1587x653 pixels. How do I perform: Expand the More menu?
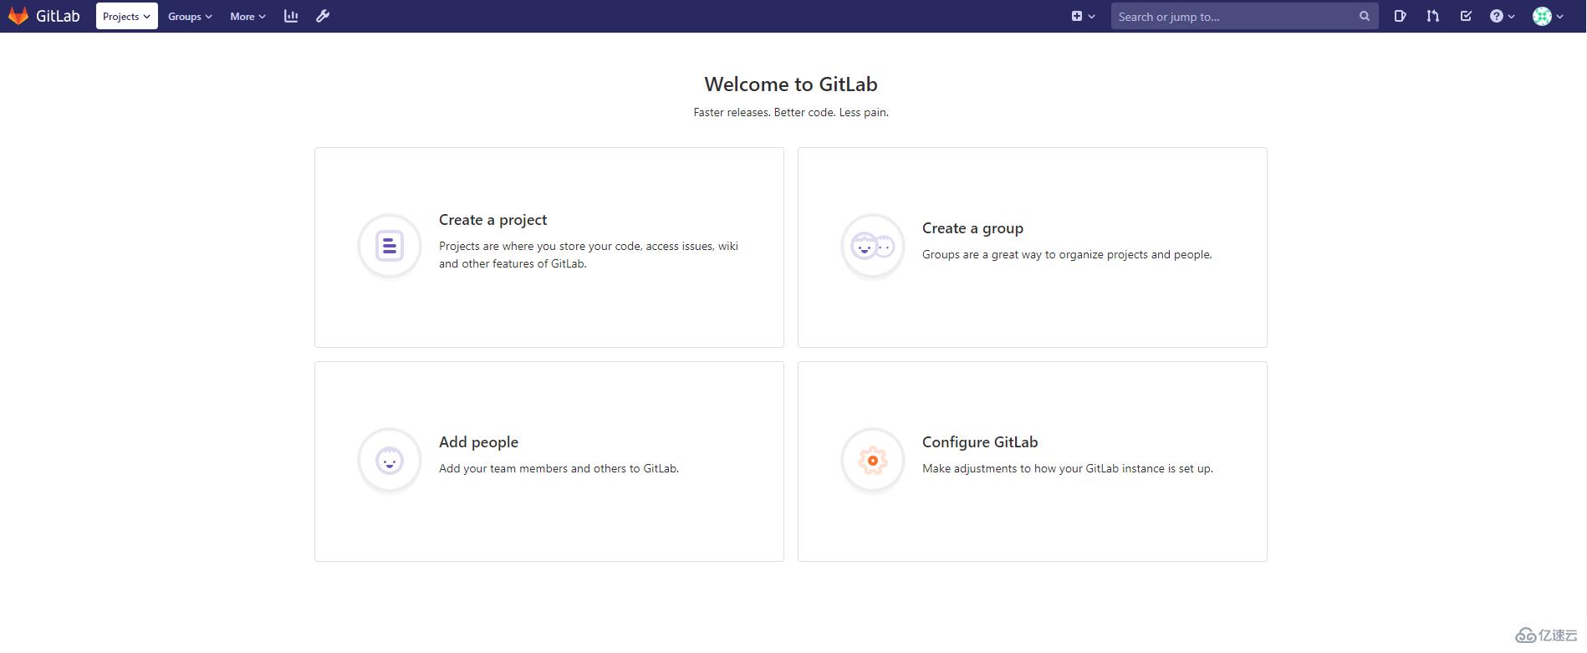point(247,16)
